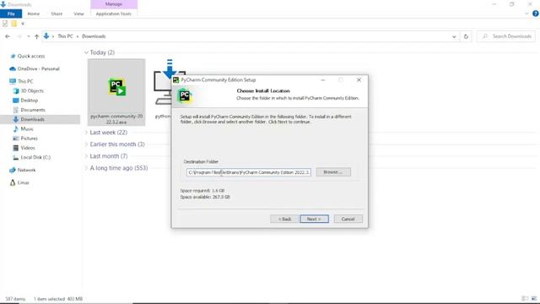Click the "Space required" text
The width and height of the screenshot is (540, 304).
(202, 191)
